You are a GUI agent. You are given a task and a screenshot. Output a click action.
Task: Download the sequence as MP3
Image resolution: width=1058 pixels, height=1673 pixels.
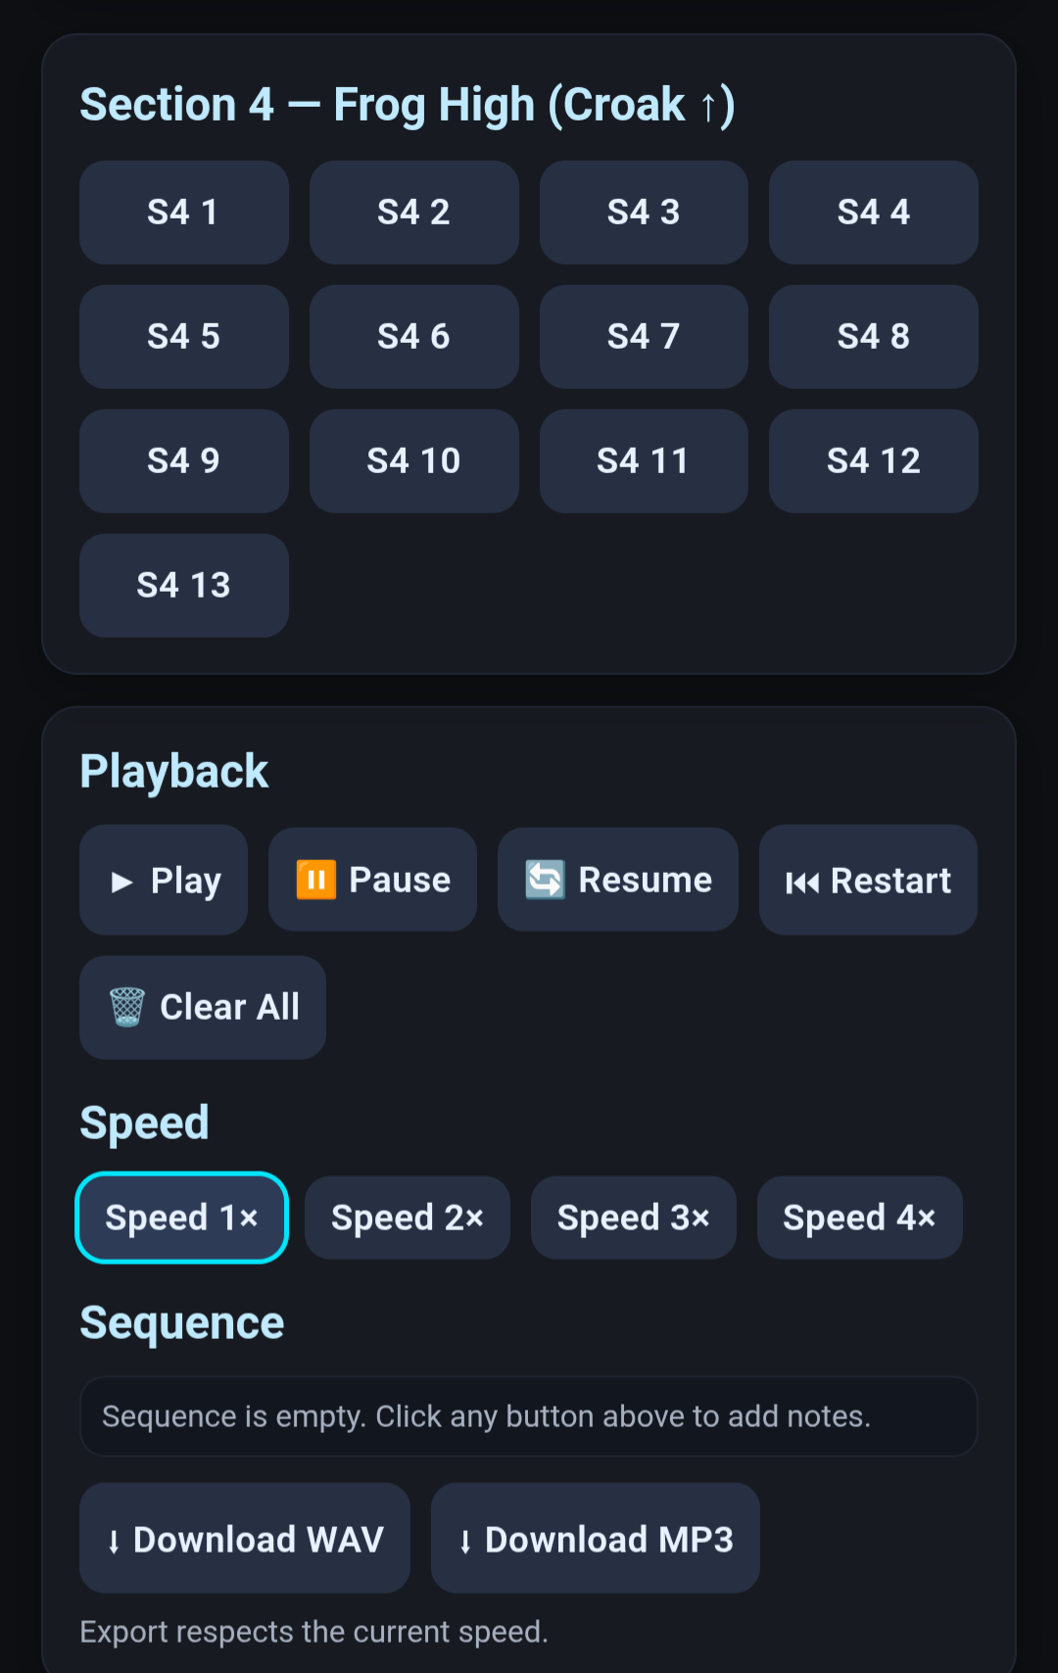click(596, 1538)
